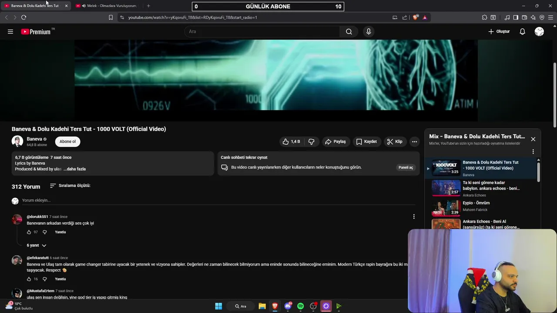Close the Baneva & Dolu Kadehi tab

click(x=66, y=6)
